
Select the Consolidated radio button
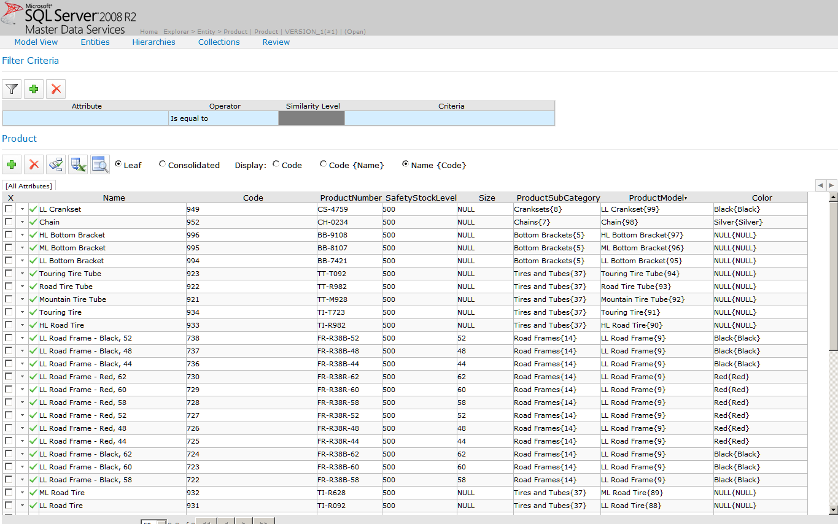[162, 164]
